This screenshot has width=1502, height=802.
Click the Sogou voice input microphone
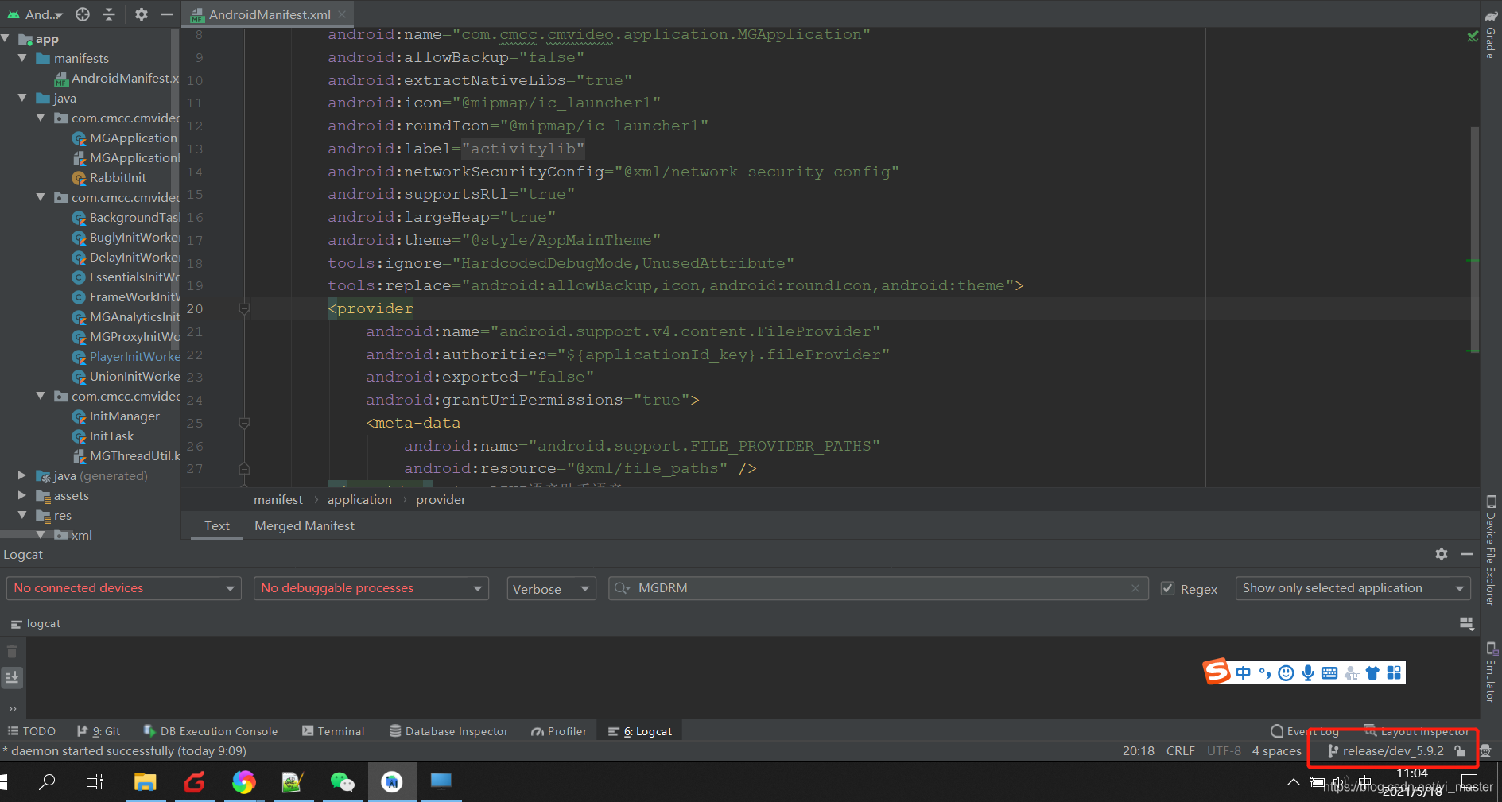pos(1308,672)
